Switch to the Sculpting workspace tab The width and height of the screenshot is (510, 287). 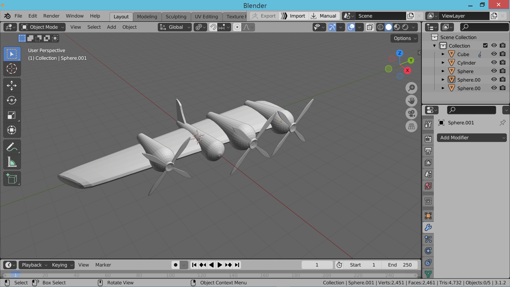(x=176, y=16)
